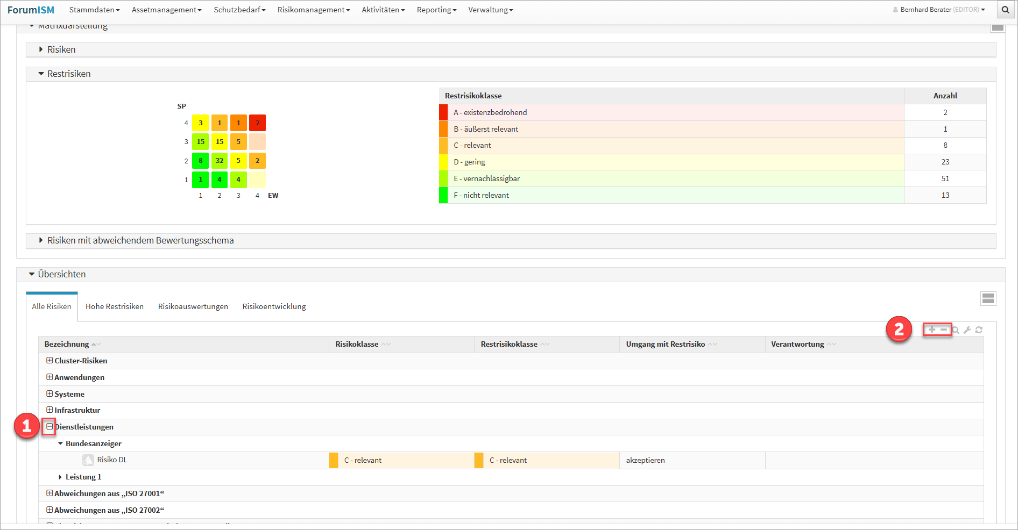This screenshot has width=1018, height=530.
Task: Open the Risikoentwicklung tab
Action: 274,306
